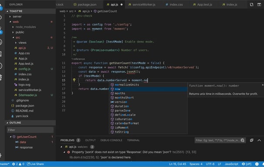Click the collapse all icon in Problems panel
The image size is (264, 167).
(251, 140)
